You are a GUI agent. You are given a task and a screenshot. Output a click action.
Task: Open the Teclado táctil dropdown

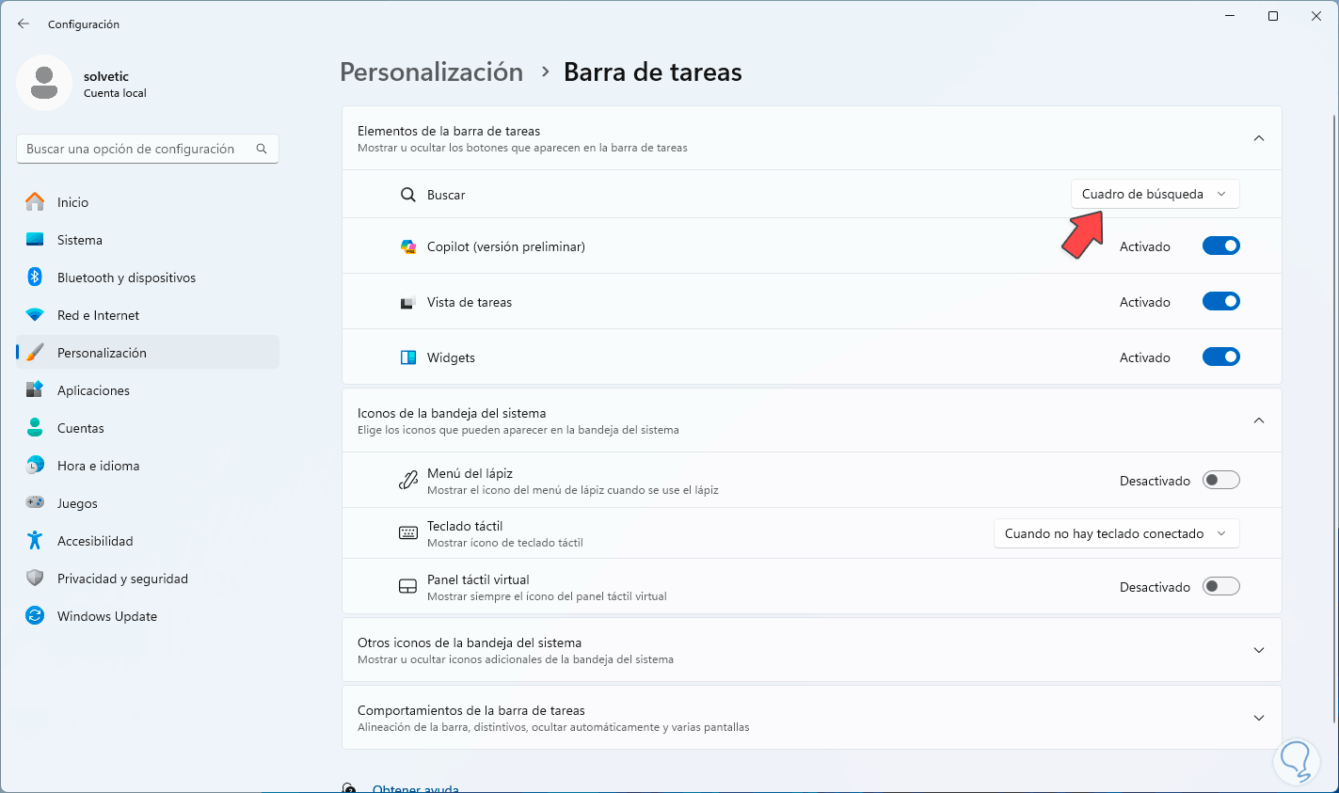(1116, 533)
